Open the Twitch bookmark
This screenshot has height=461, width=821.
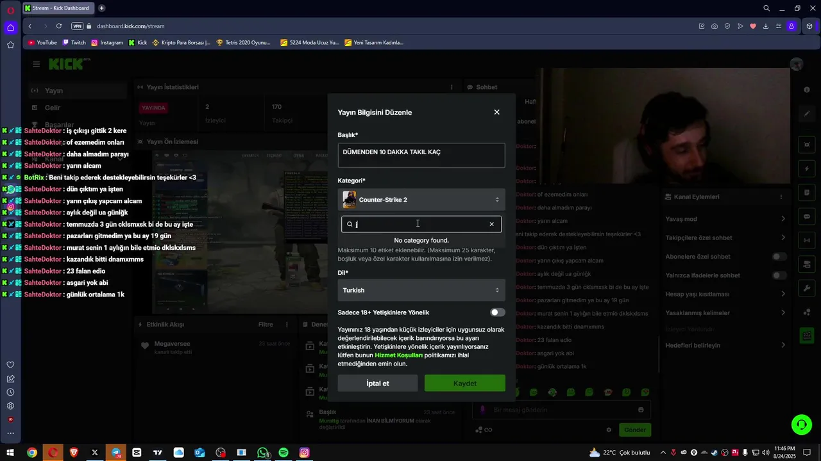(74, 43)
